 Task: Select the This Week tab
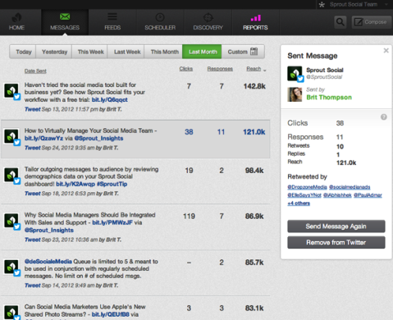(x=90, y=52)
